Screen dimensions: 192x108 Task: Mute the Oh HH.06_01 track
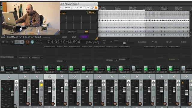click(x=166, y=81)
